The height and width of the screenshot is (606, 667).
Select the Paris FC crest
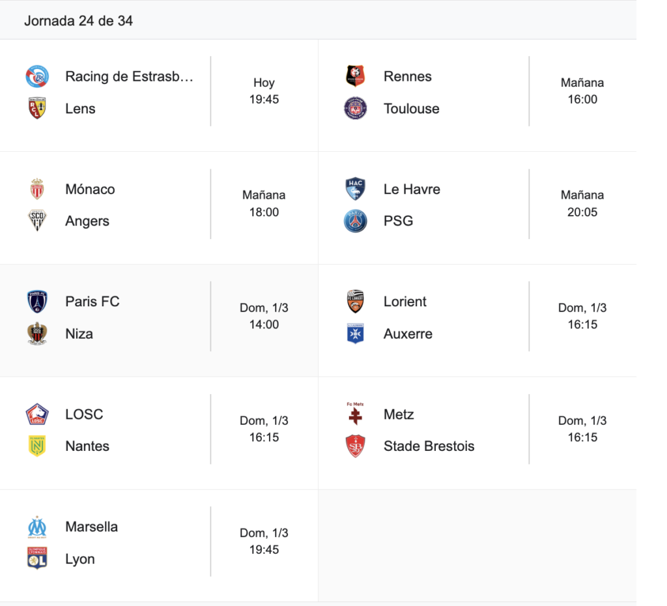37,302
